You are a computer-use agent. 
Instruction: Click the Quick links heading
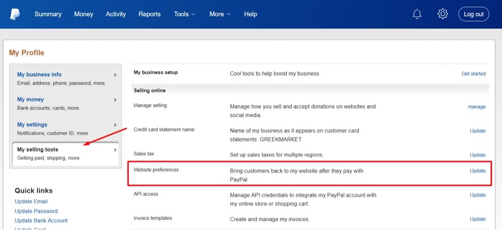click(x=33, y=191)
